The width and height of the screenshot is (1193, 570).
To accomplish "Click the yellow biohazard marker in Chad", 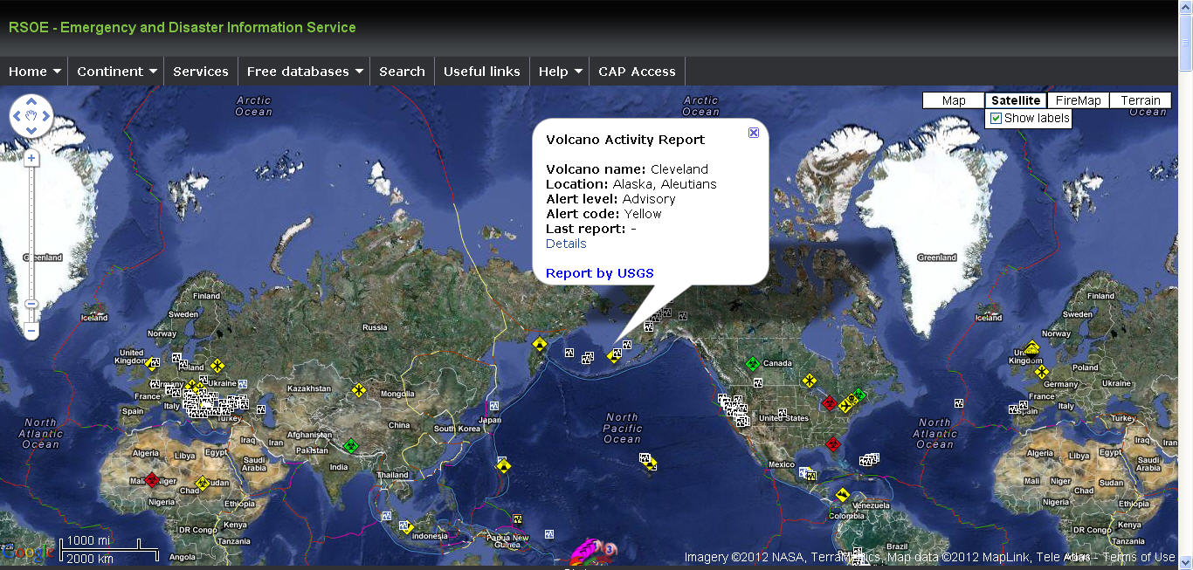I will point(202,482).
